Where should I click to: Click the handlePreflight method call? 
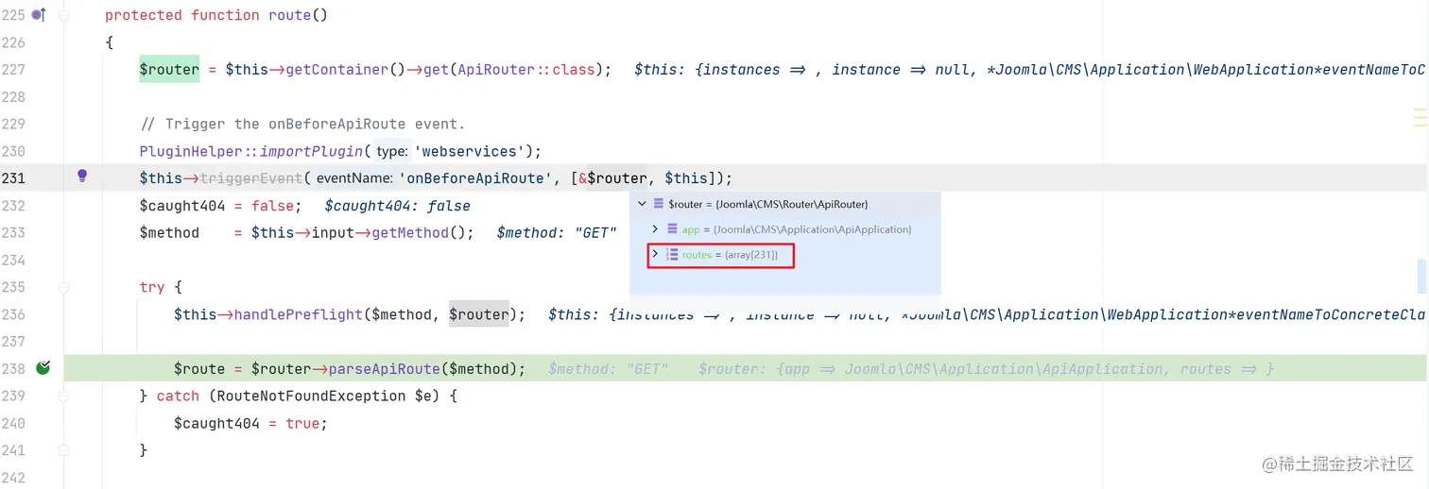[299, 314]
